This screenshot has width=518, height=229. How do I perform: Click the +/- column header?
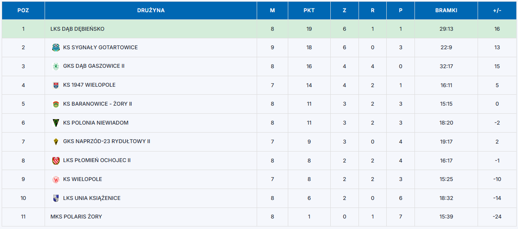click(497, 11)
